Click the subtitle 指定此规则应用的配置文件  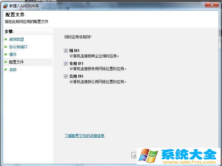26,21
